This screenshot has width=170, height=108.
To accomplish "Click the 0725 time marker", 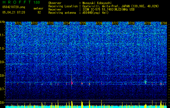I will [83, 23].
